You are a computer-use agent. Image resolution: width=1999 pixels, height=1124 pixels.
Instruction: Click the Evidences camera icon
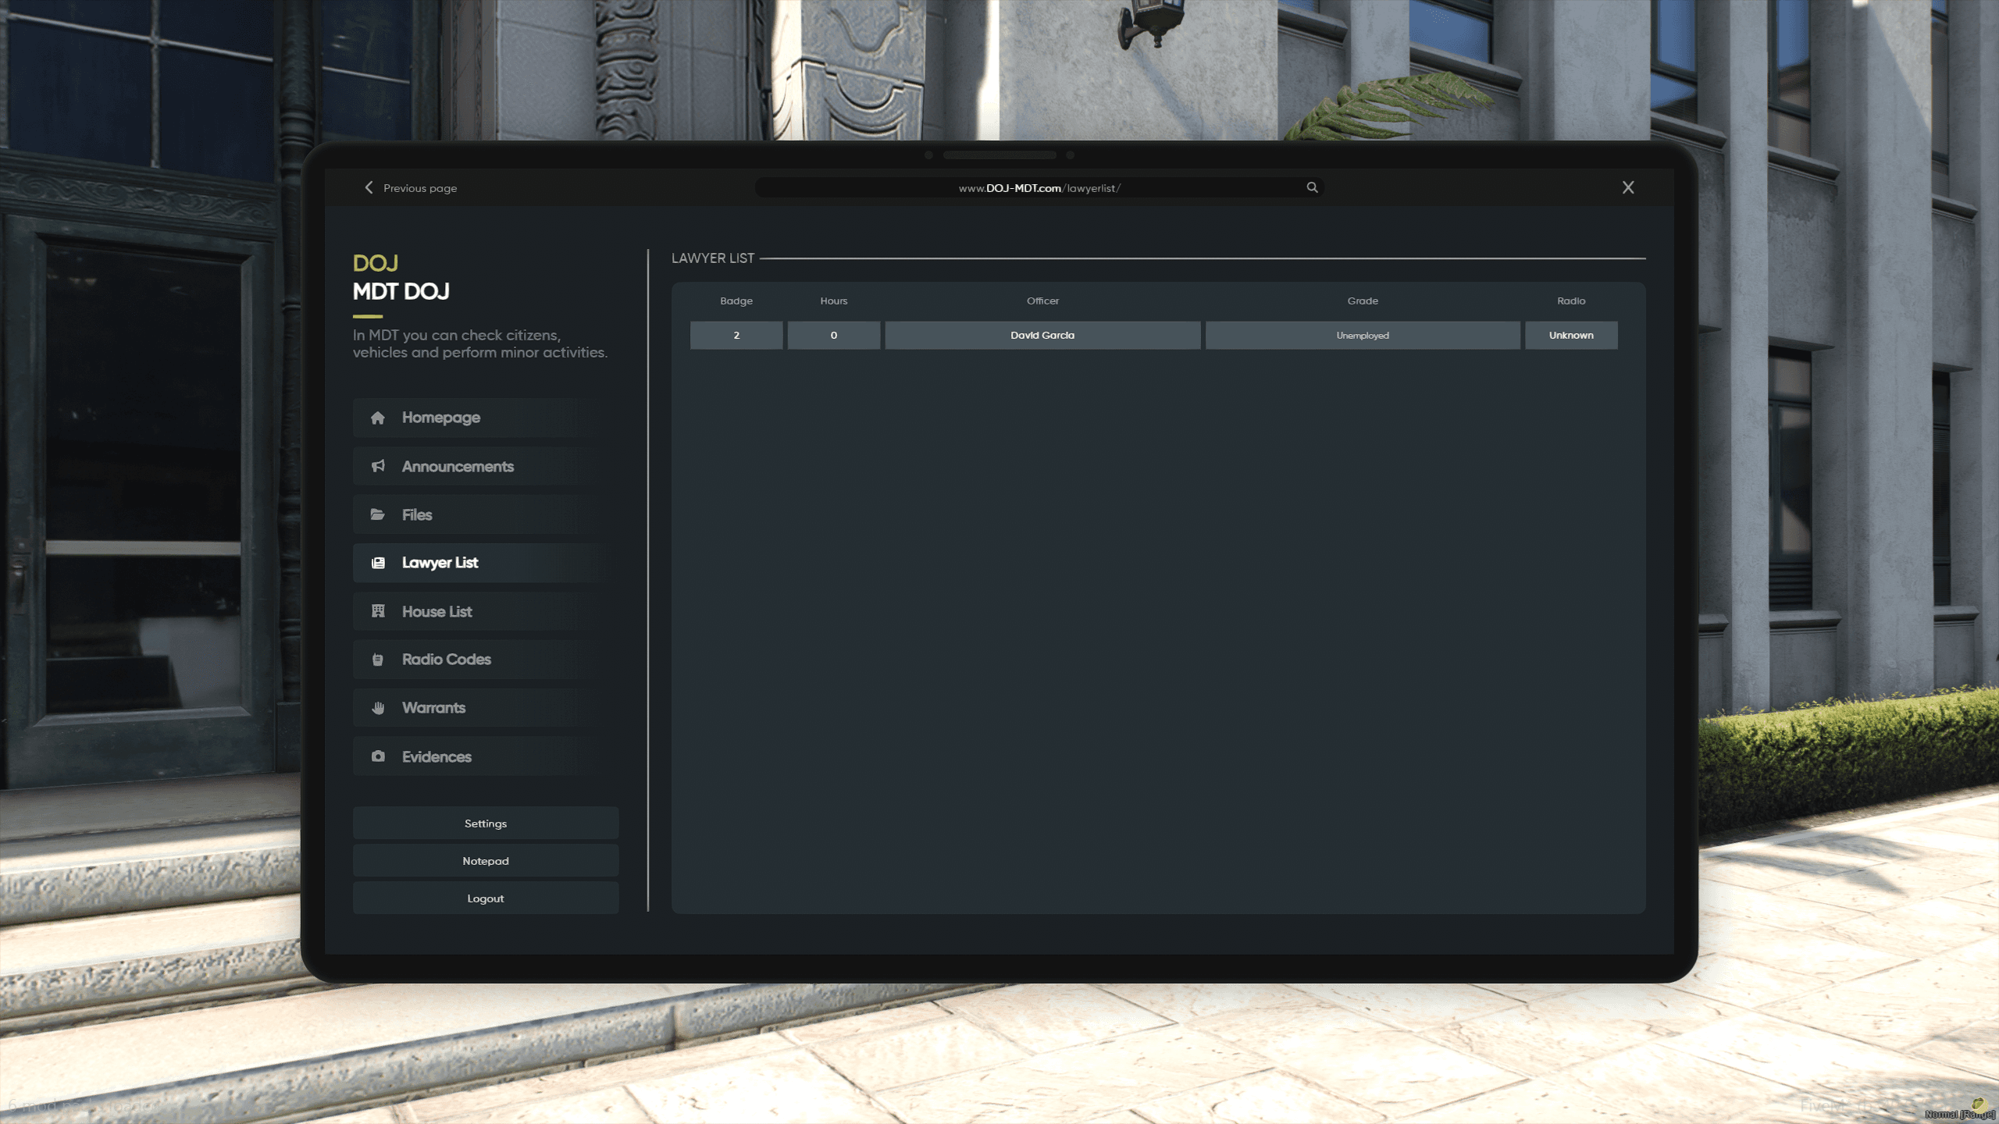(378, 756)
